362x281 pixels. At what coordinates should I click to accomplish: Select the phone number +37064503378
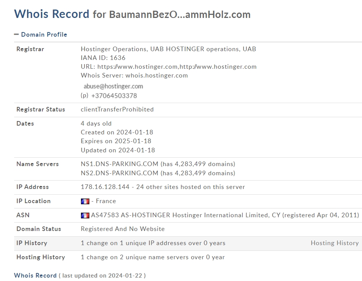pyautogui.click(x=114, y=96)
